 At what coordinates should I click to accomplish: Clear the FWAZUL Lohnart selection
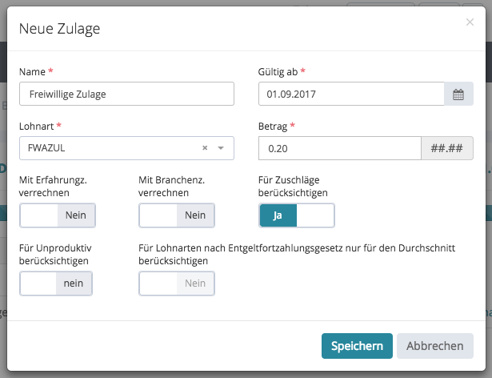(205, 148)
